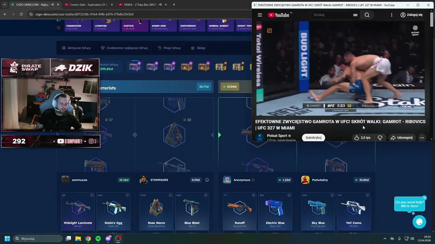Viewport: 435px width, 244px height.
Task: Click sammucee player name
Action: pos(80,180)
